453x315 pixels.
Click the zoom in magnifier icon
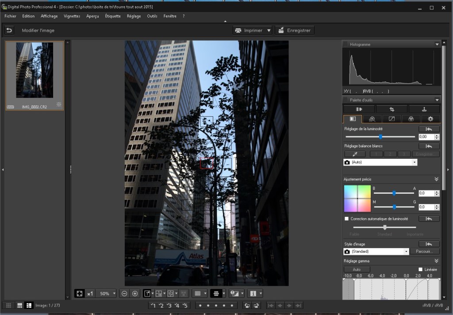(x=135, y=293)
